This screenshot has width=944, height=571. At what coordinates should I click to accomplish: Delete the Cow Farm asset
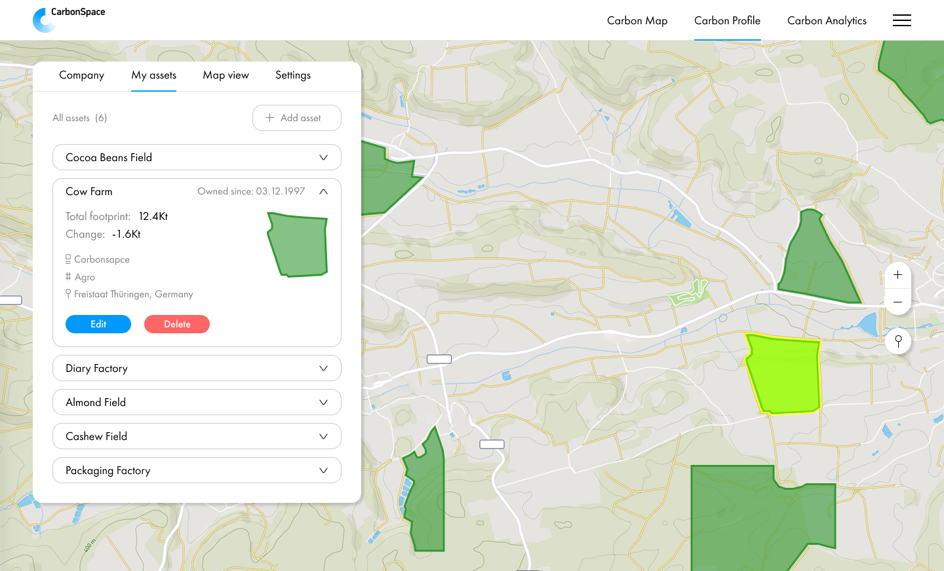(x=176, y=324)
